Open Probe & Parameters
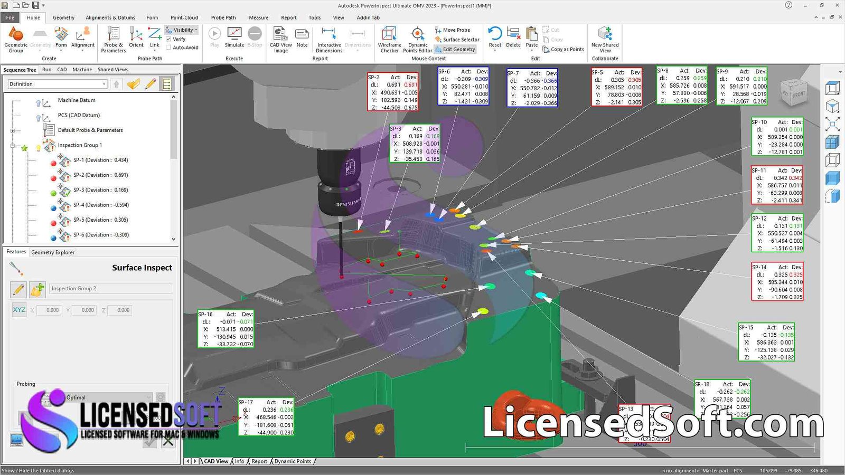The image size is (845, 475). point(114,40)
